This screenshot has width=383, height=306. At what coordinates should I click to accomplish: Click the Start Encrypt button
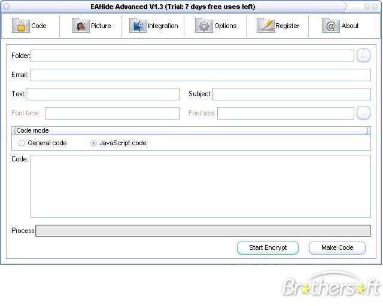(268, 247)
